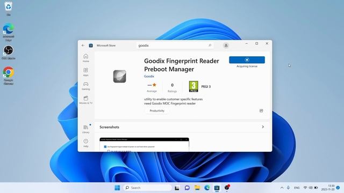Close the Microsoft Store window
The height and width of the screenshot is (193, 344).
pos(267,43)
